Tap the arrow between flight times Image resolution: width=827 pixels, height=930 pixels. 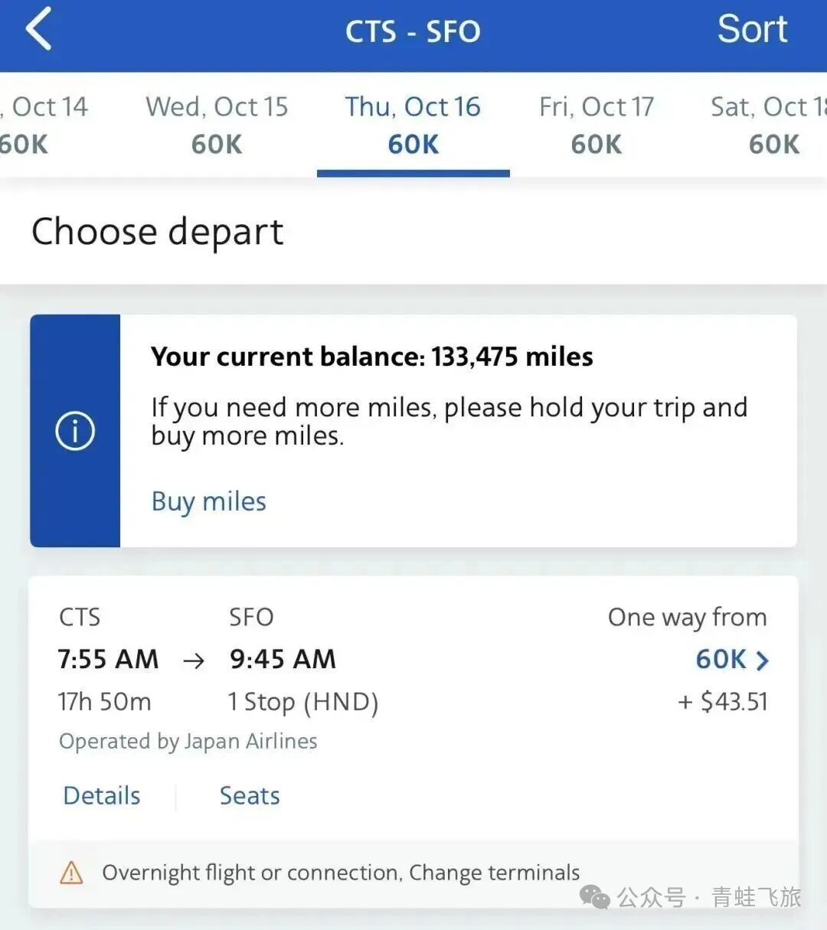pyautogui.click(x=194, y=660)
